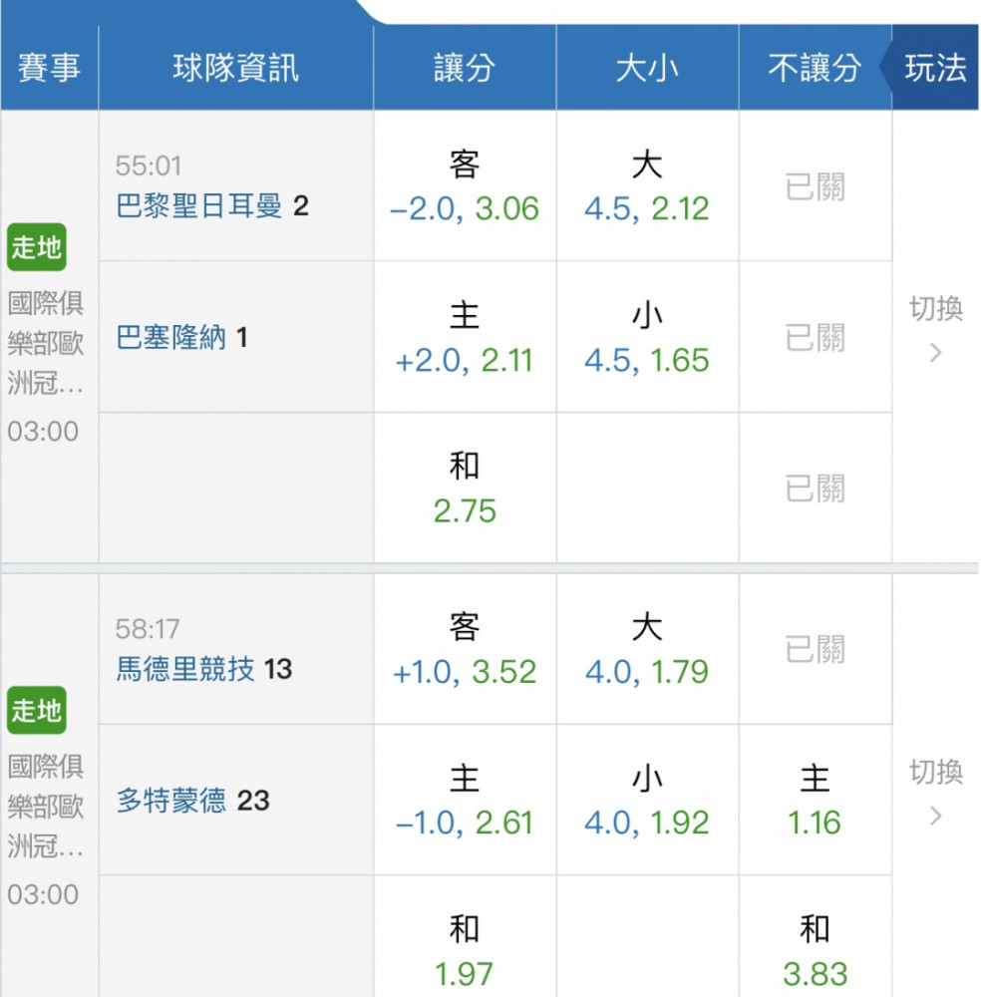Choose under 4.0 at odds 1.92
981x997 pixels.
(x=647, y=800)
